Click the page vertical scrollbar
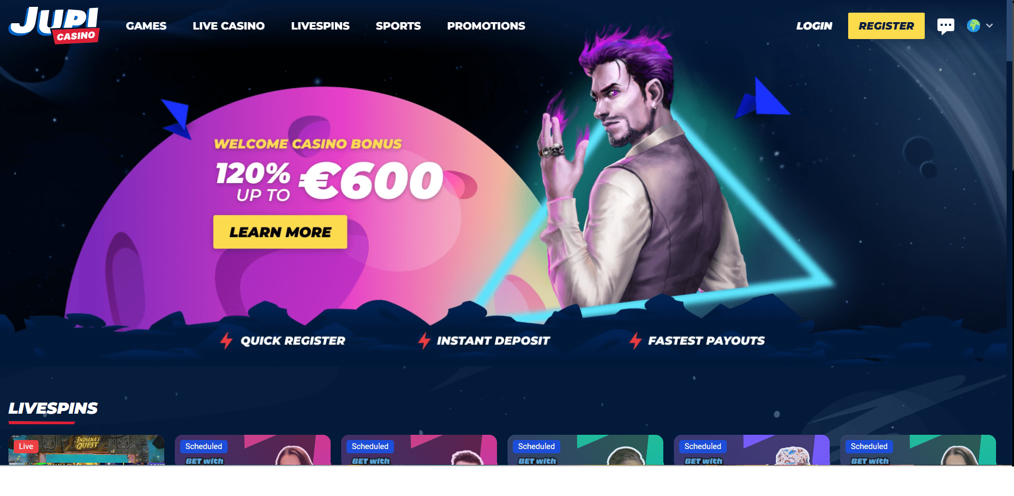 (1010, 232)
